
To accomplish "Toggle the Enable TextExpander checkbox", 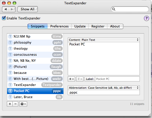I will pos(4,18).
